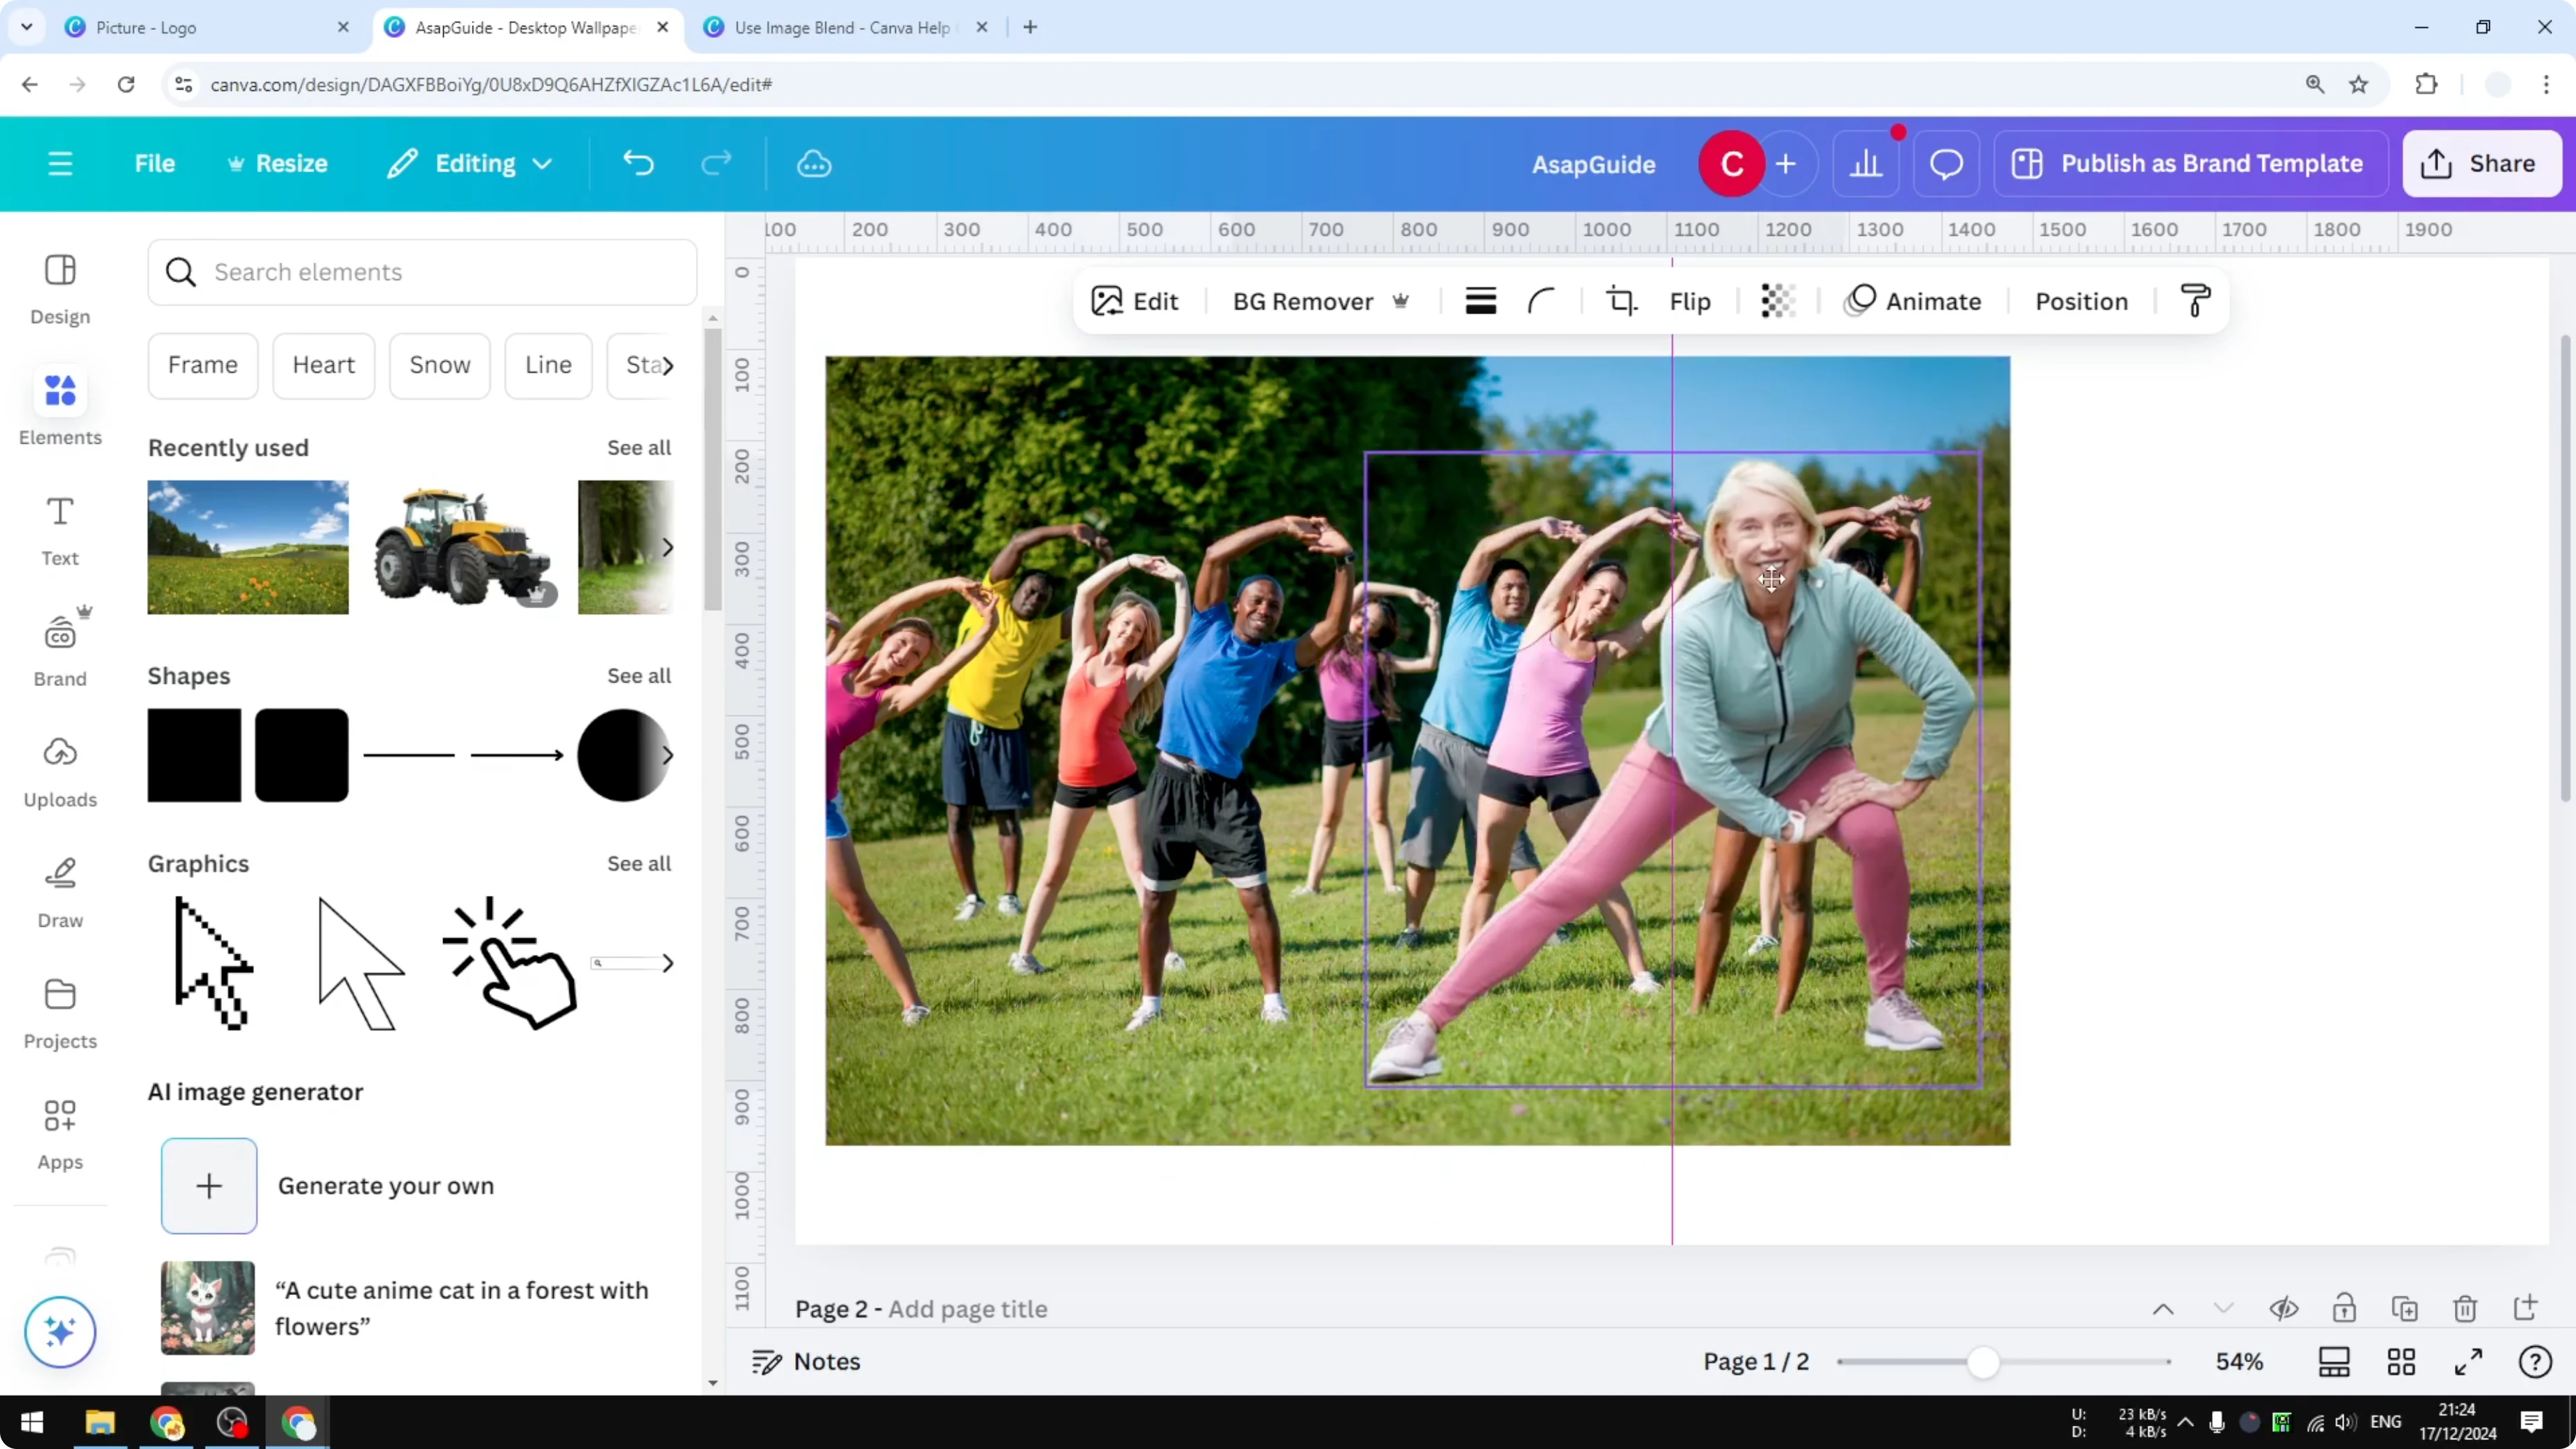The image size is (2576, 1449).
Task: Toggle the Notes panel
Action: pos(806,1361)
